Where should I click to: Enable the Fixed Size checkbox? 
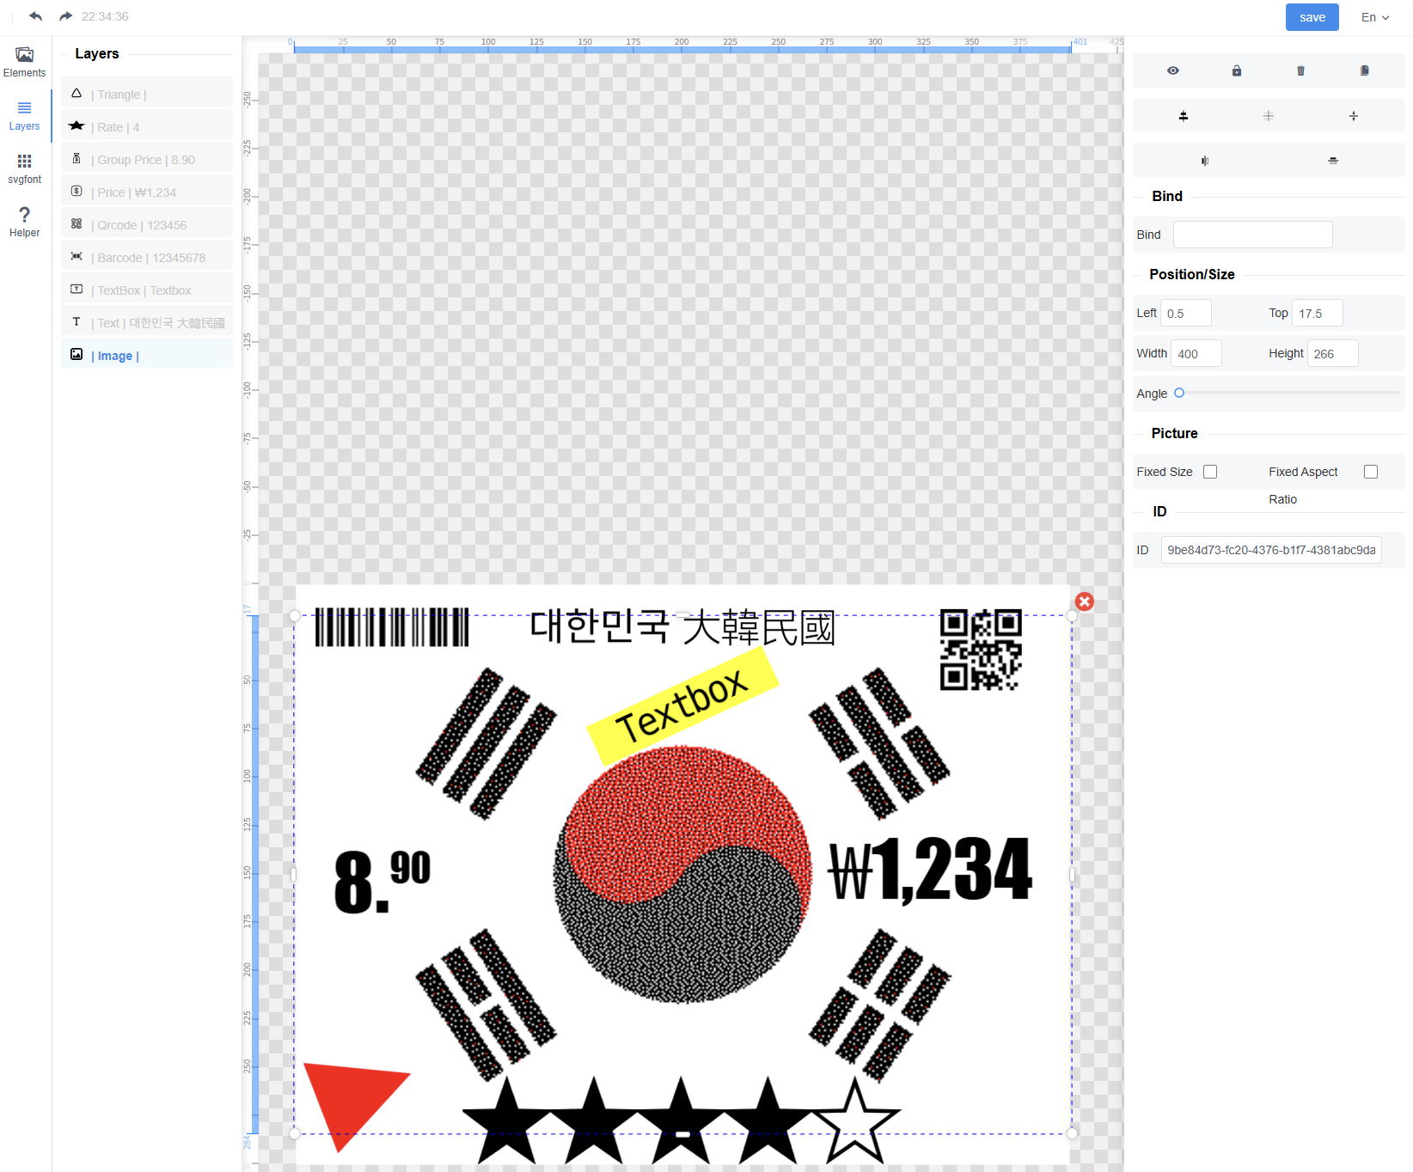coord(1210,472)
